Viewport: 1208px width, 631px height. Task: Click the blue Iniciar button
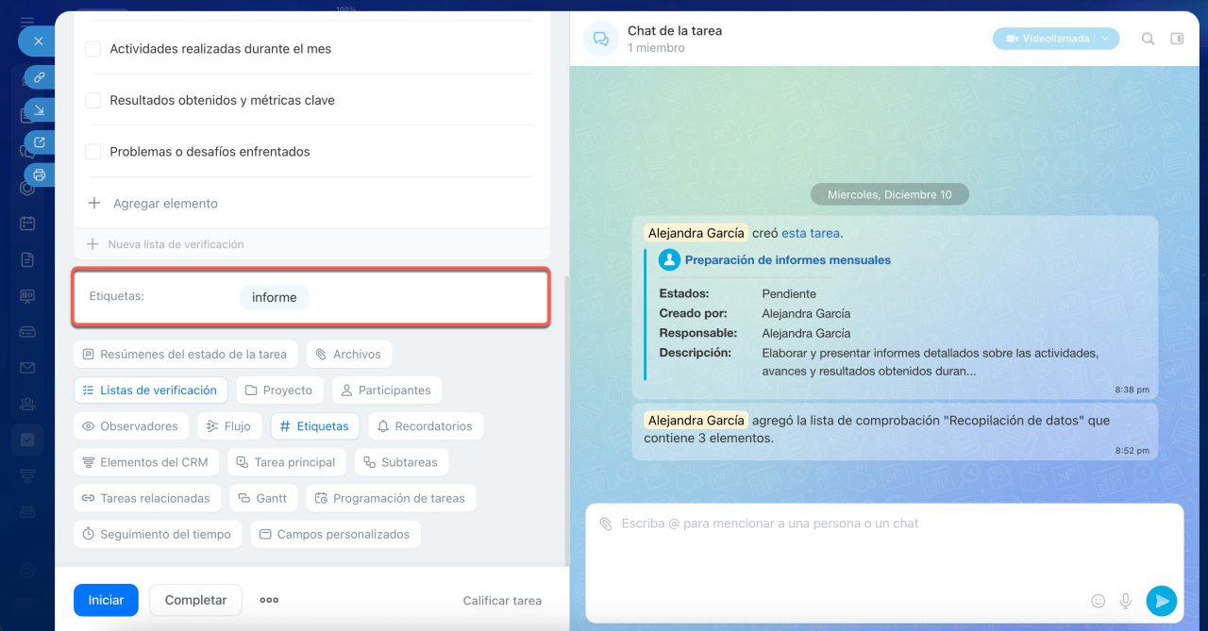click(106, 600)
